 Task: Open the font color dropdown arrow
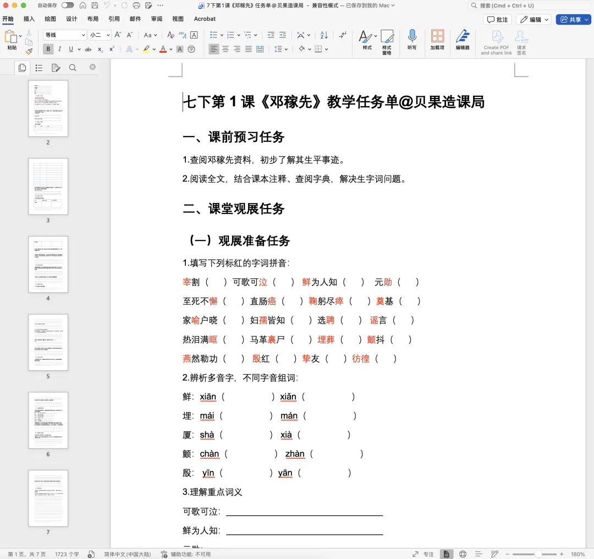pos(171,50)
